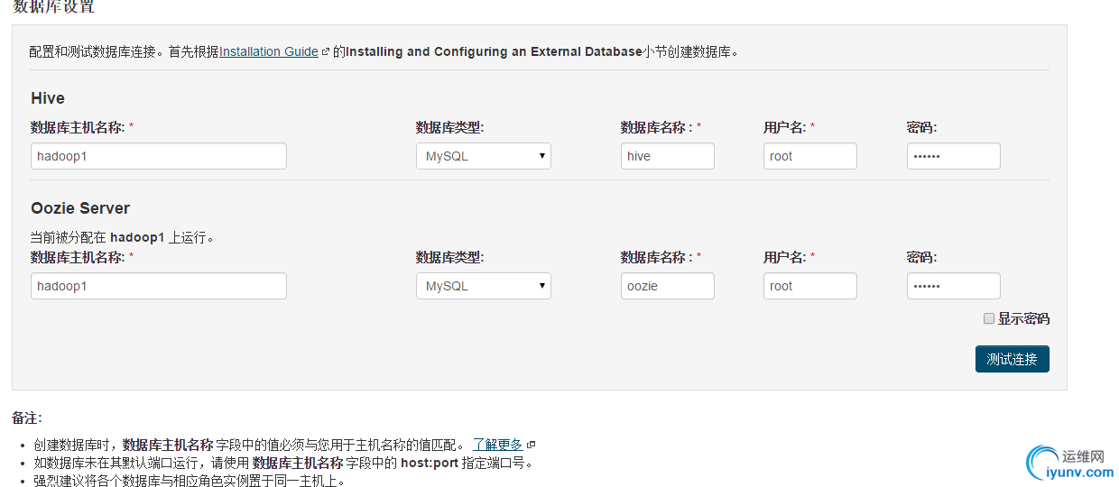
Task: Click the Hive section heading
Action: [x=48, y=98]
